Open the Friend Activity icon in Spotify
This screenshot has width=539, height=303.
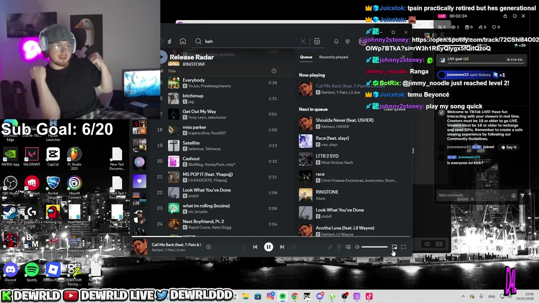pos(347,41)
